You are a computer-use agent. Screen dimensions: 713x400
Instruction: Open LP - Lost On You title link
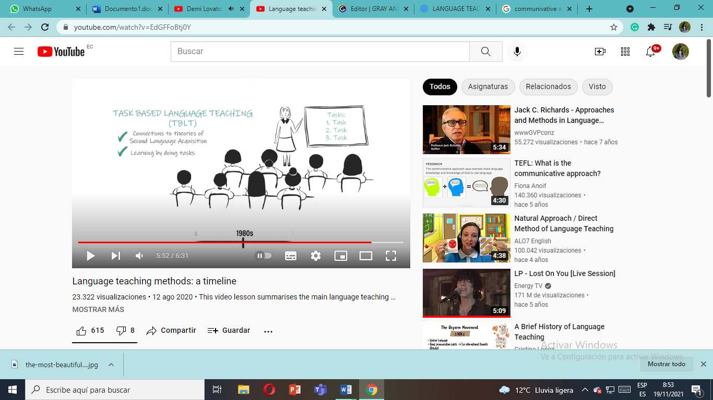(x=565, y=273)
